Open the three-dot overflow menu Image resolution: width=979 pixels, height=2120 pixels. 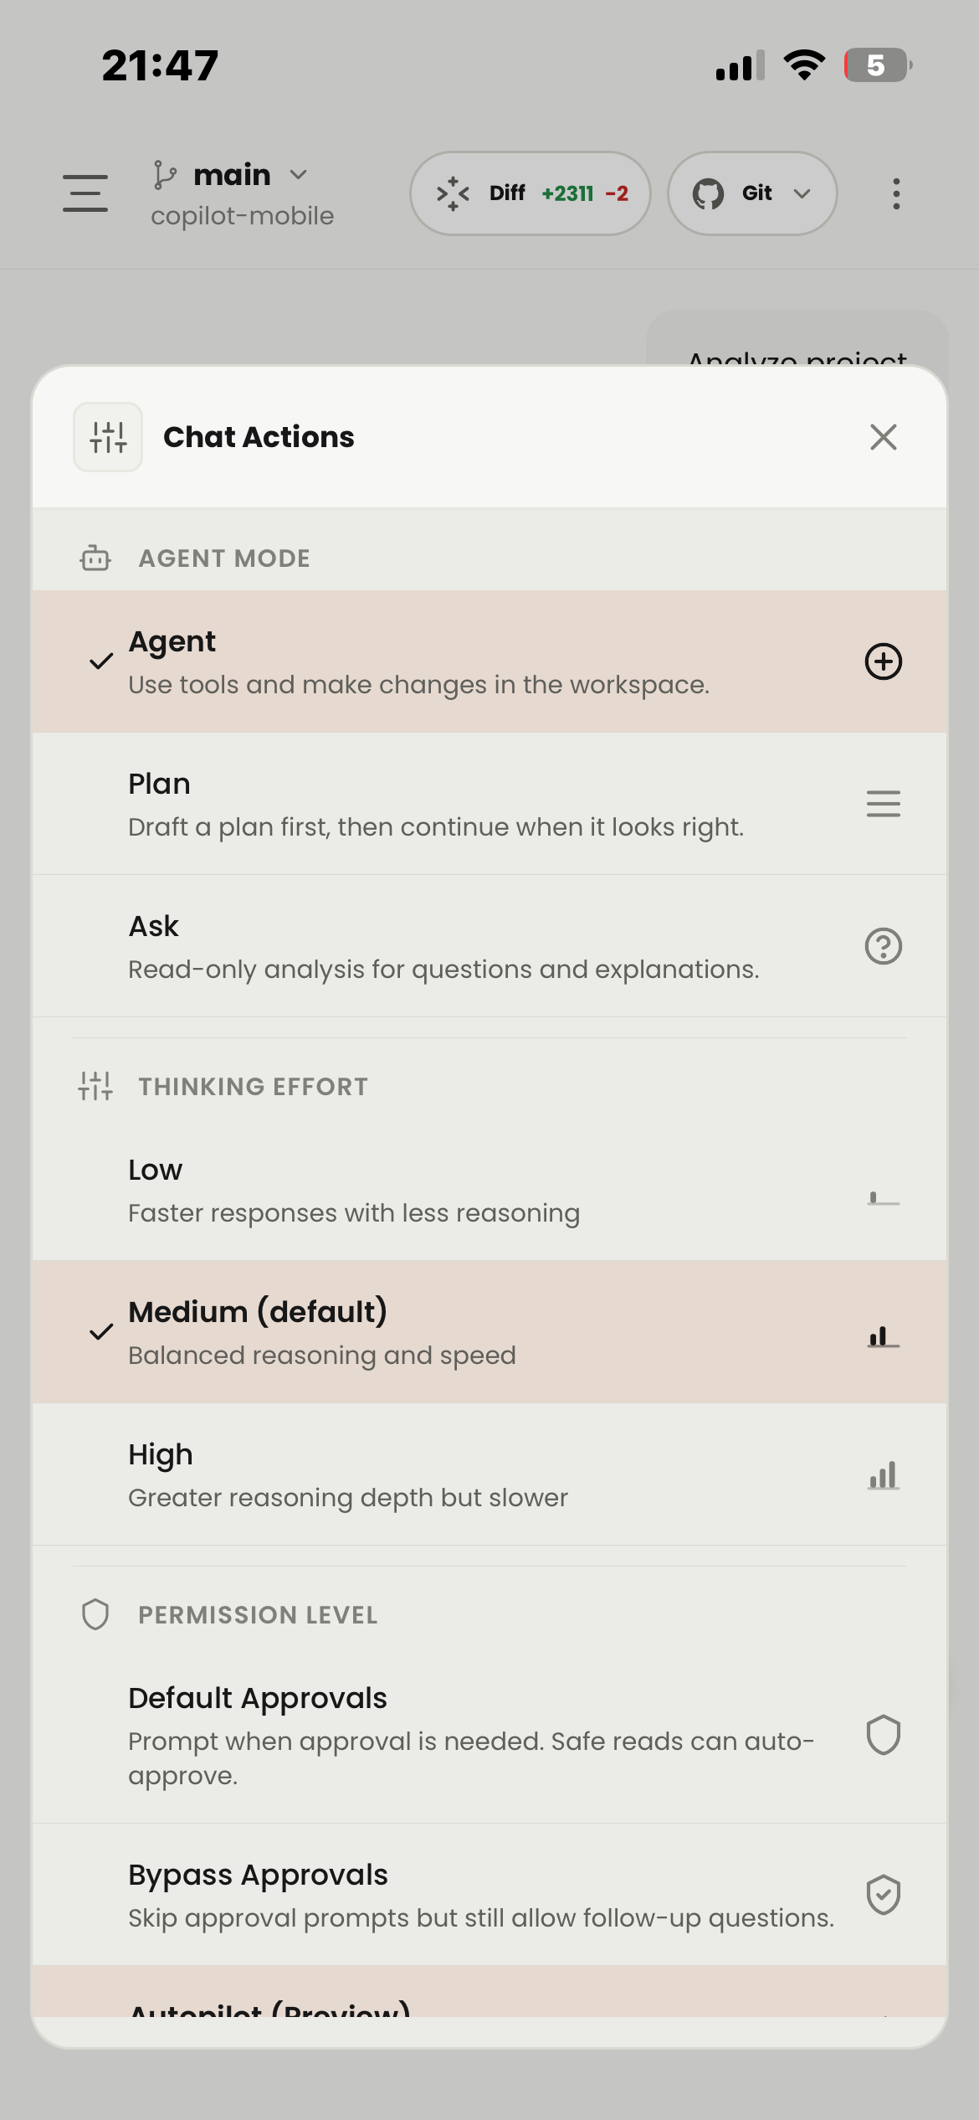tap(894, 193)
